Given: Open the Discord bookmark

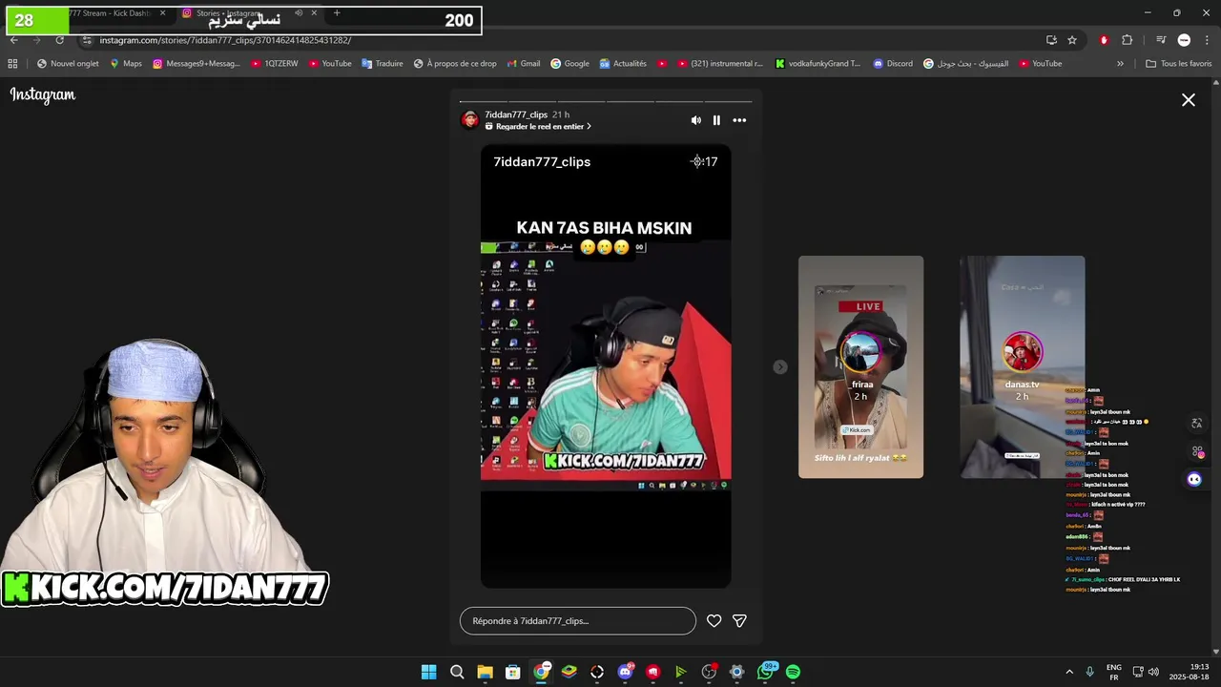Looking at the screenshot, I should click(893, 64).
